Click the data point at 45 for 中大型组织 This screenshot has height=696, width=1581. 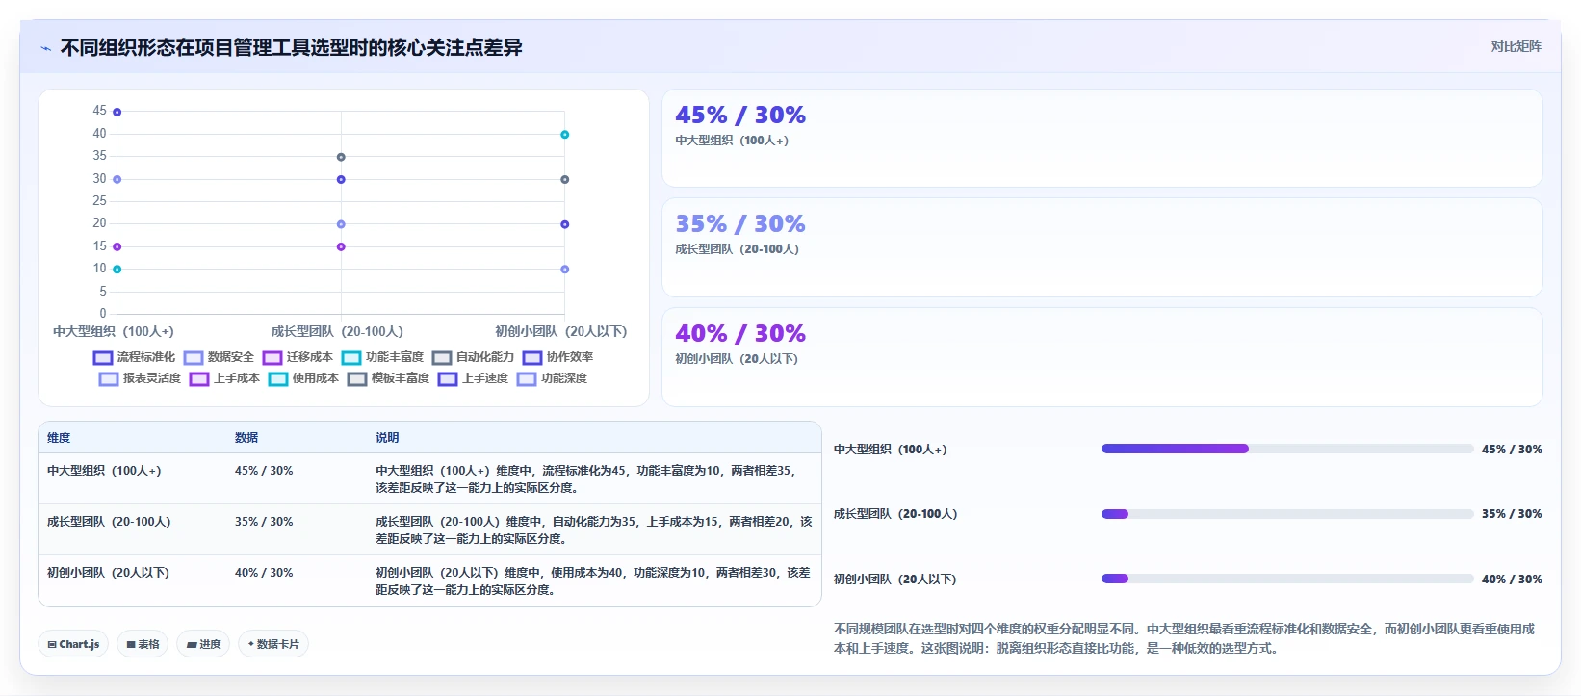pyautogui.click(x=117, y=112)
